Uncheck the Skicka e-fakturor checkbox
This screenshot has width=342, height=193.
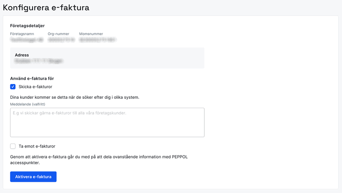(x=13, y=87)
